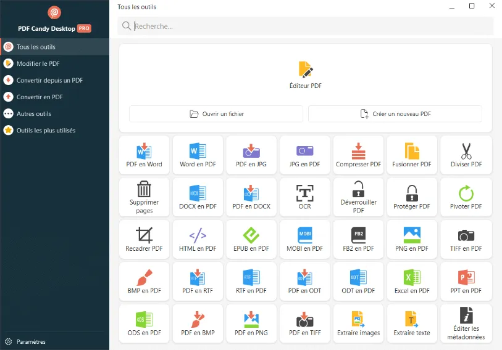Open the Pivoter PDF tool
The image size is (502, 350).
466,197
